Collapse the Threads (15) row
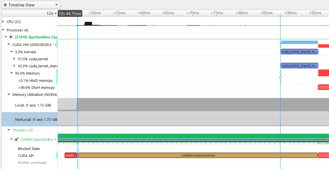329x169 pixels. [9, 130]
